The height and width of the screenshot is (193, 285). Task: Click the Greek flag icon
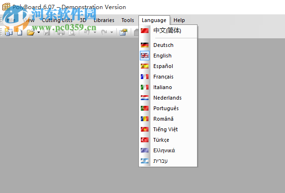coord(145,150)
